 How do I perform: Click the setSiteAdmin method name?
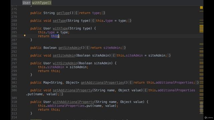pos(64,56)
